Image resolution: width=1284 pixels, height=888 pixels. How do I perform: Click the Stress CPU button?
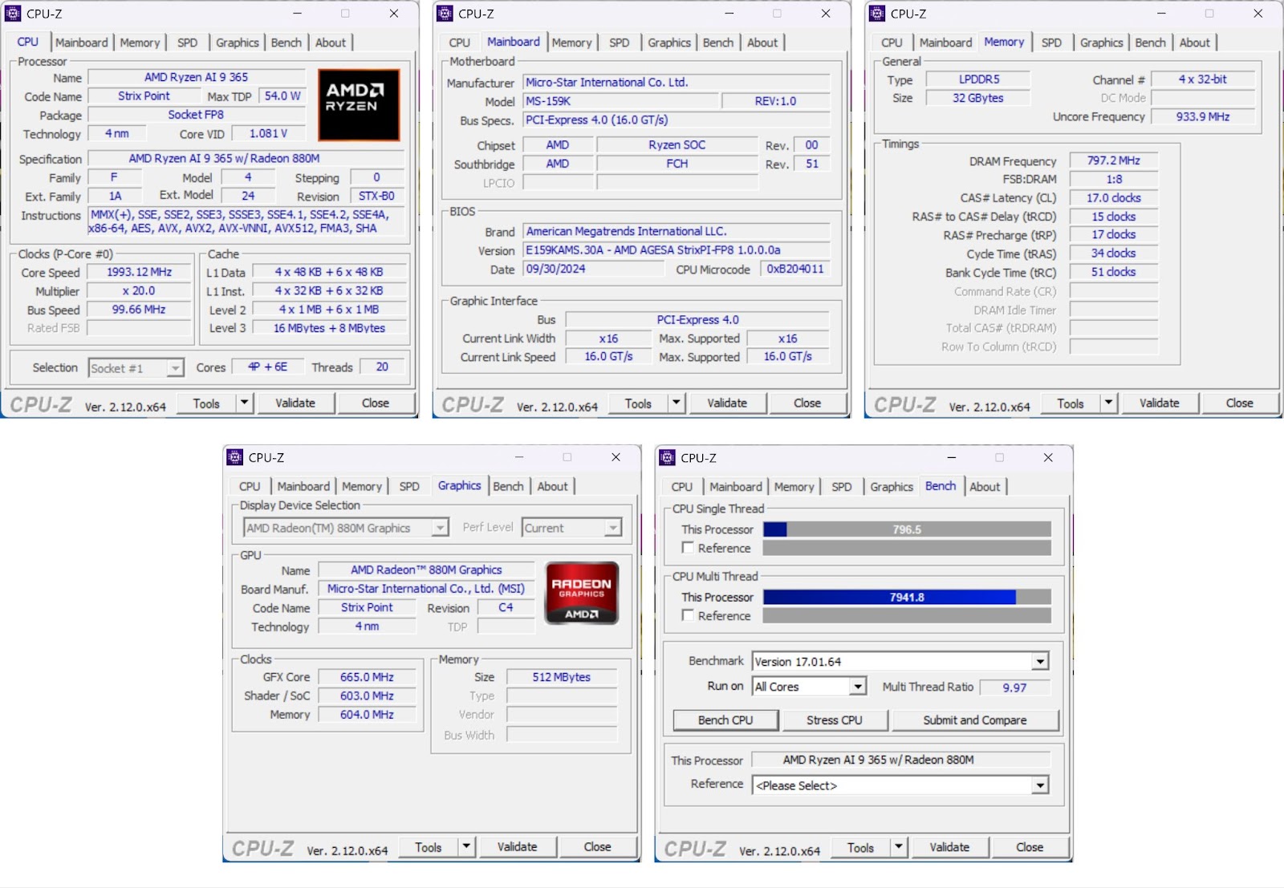click(835, 720)
